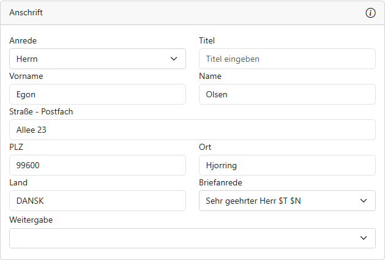
Task: Click the chevron arrow in Briefanrede field
Action: 363,201
